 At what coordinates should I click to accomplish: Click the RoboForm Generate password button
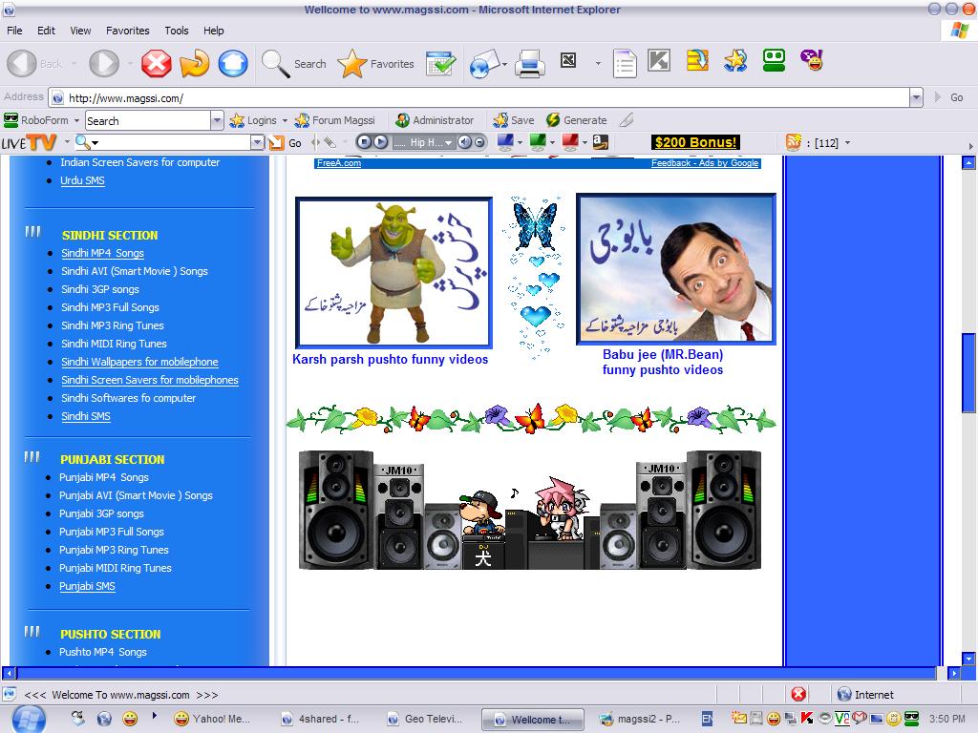click(576, 120)
